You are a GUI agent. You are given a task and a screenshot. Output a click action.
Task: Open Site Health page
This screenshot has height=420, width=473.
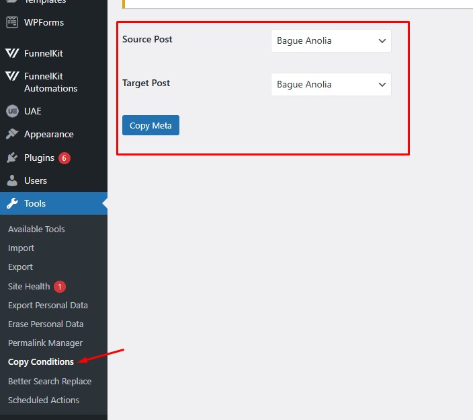(x=29, y=286)
